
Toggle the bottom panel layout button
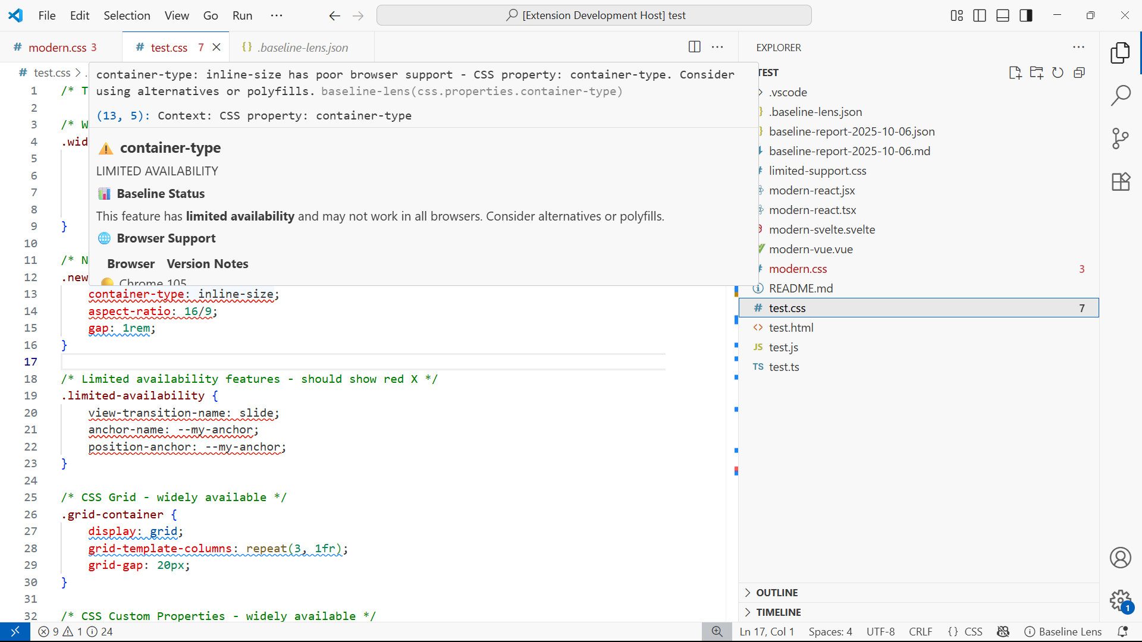coord(1003,15)
